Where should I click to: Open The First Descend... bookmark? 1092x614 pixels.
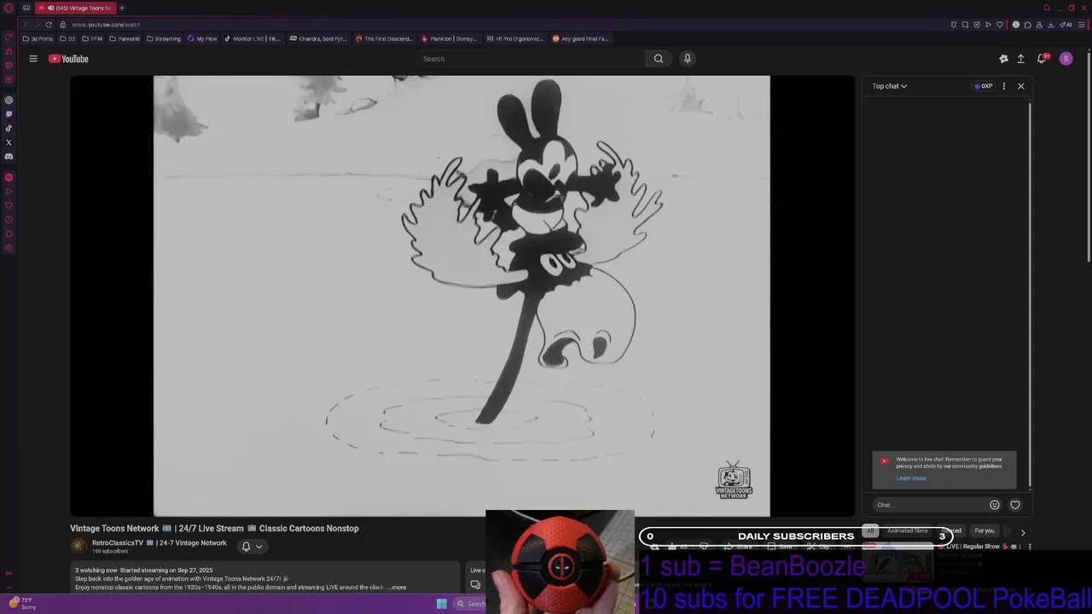click(x=384, y=38)
